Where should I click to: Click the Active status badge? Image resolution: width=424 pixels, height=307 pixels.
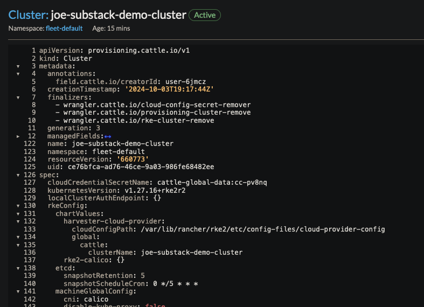(204, 15)
